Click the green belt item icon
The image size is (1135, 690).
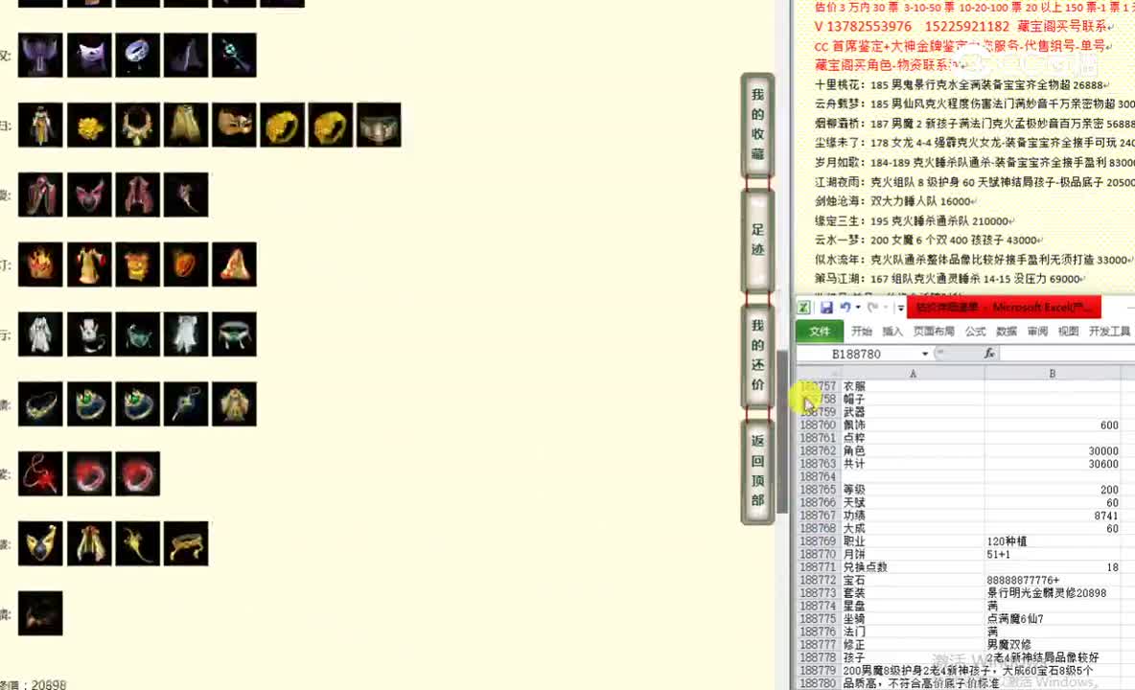(235, 334)
